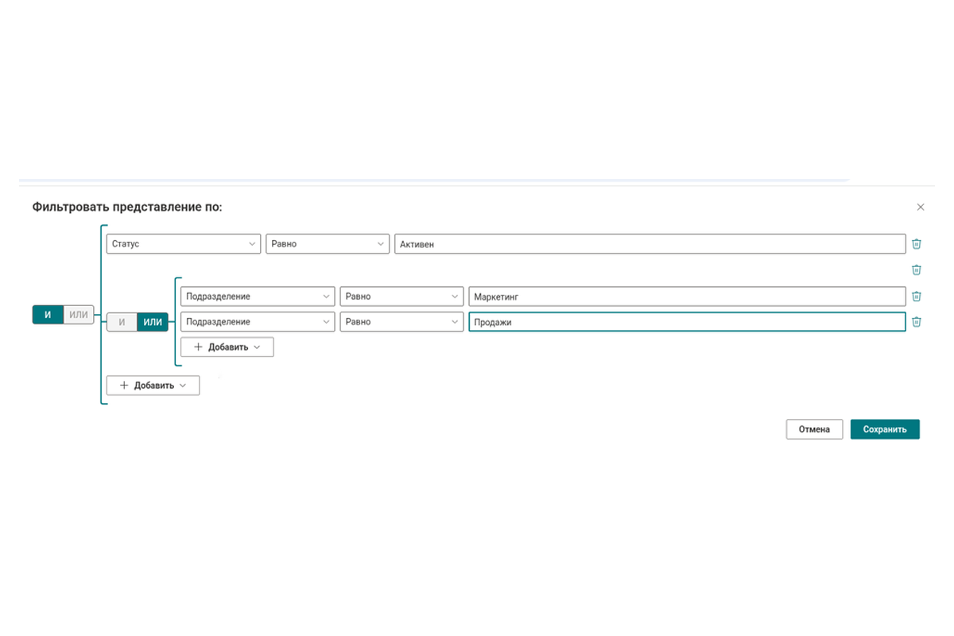Remove the Маркетинг filter row
The image size is (954, 636).
(x=917, y=297)
